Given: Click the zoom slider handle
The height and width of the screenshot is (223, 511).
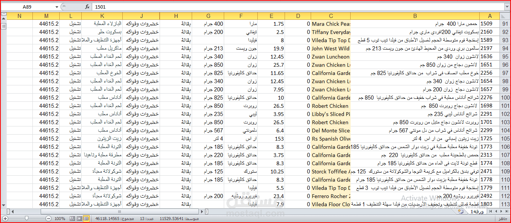Looking at the screenshot, I should 26,219.
